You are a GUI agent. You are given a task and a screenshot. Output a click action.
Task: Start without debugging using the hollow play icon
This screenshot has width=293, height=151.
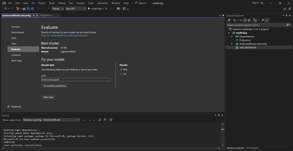[x=106, y=8]
